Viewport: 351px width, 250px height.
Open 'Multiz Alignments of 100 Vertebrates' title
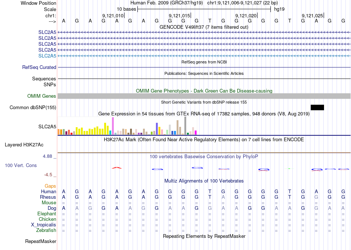coord(204,181)
